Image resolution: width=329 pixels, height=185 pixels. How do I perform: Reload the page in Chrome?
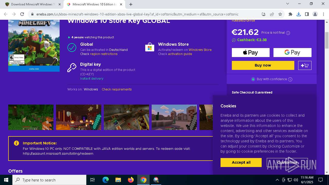22,14
